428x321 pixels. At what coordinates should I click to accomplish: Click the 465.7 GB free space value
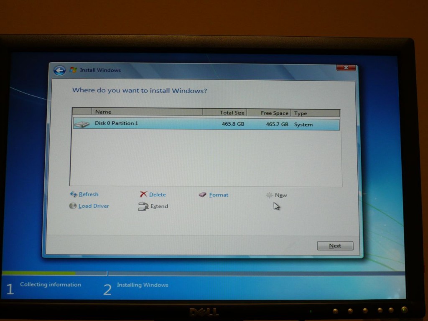point(277,124)
